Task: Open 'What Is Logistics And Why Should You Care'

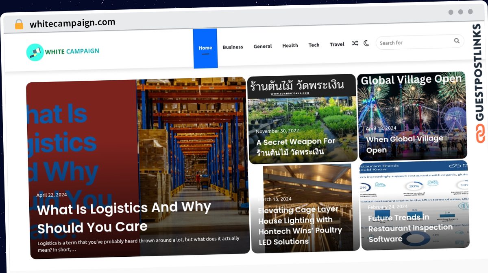Action: pyautogui.click(x=124, y=218)
